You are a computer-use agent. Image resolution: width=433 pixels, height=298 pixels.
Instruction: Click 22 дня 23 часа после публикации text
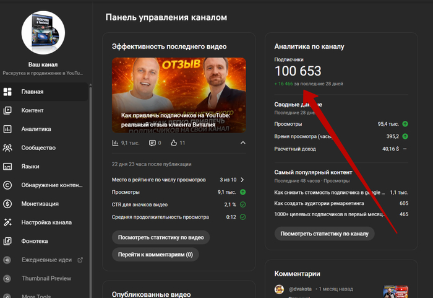coord(152,164)
